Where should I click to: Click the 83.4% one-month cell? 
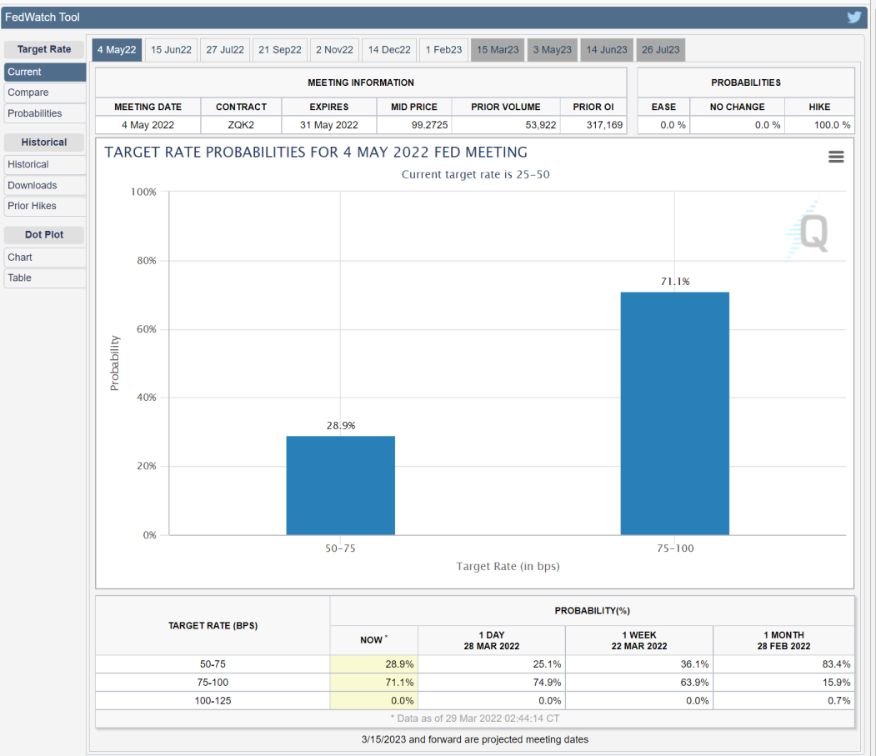pyautogui.click(x=783, y=664)
